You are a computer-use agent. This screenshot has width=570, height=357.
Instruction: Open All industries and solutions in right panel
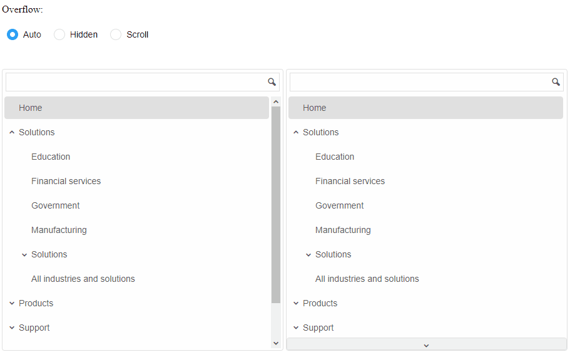[x=367, y=279]
